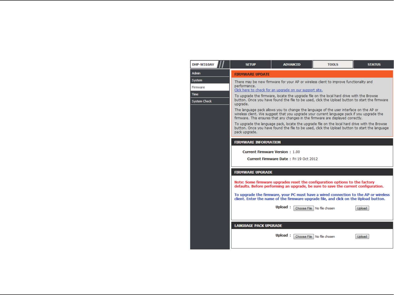Upload the firmware upgrade file
This screenshot has height=295, width=394.
tap(362, 208)
